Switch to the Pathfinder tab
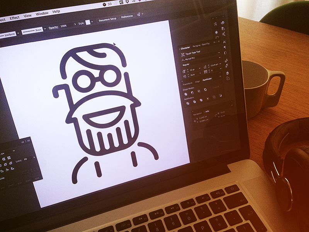The height and width of the screenshot is (232, 309). click(x=207, y=79)
